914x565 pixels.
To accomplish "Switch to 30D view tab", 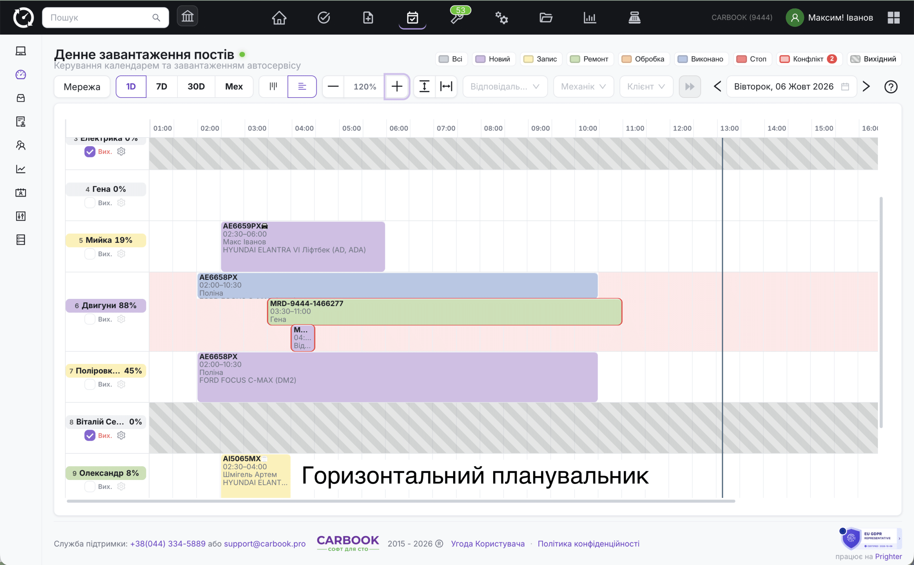I will 196,87.
